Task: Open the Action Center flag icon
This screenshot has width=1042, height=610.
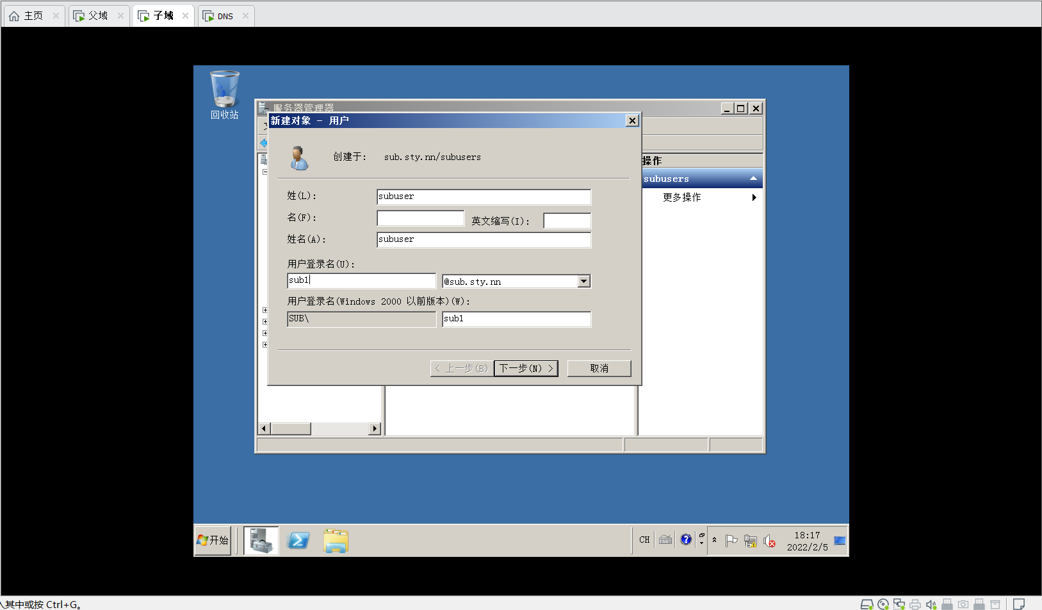Action: tap(731, 541)
